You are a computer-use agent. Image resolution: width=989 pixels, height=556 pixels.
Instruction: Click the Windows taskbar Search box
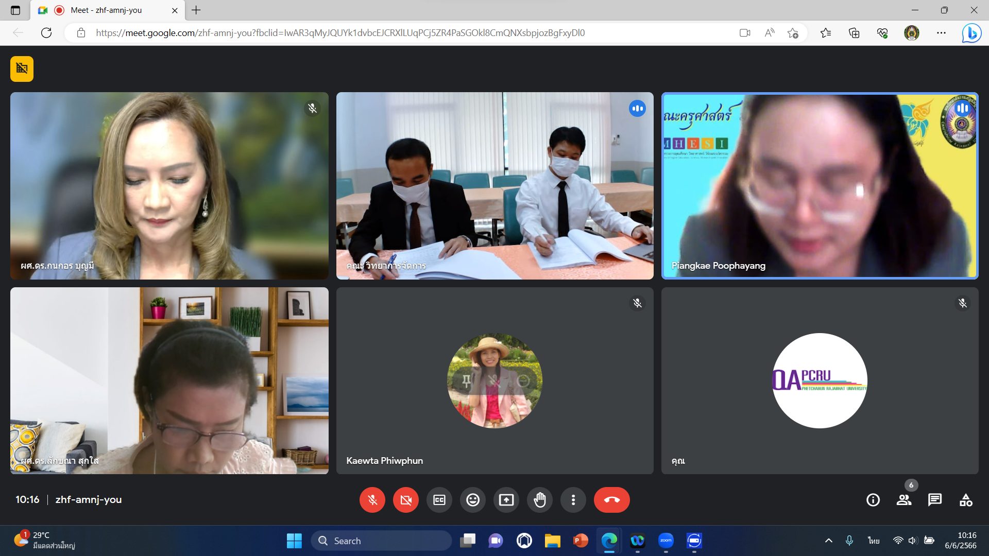point(381,541)
